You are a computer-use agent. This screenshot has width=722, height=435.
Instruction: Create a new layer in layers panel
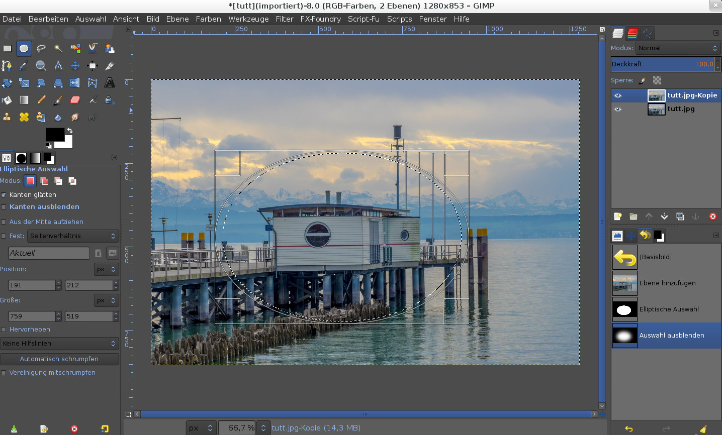tap(617, 216)
